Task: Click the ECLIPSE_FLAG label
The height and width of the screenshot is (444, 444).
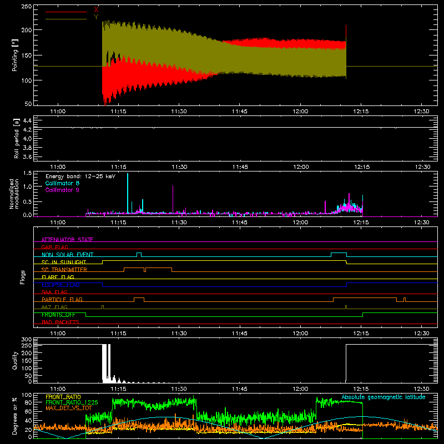Action: click(x=60, y=285)
